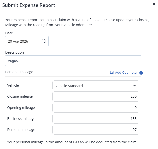Click the Closing mileage field showing 250
Screen dimensions: 158x149
click(x=96, y=96)
